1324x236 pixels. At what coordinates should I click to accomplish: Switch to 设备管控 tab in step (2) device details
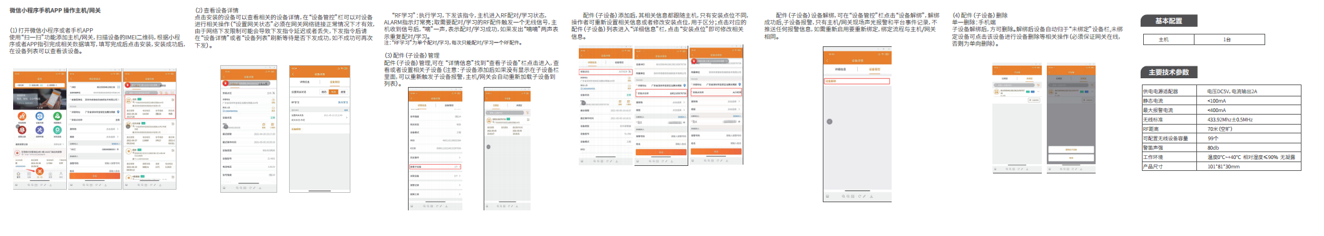335,82
